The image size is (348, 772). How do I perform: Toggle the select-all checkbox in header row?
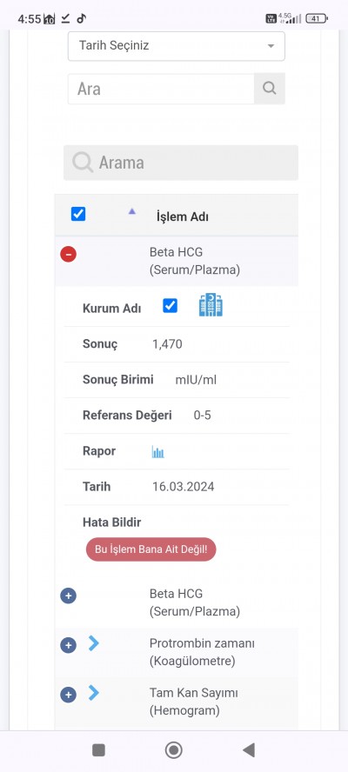[78, 214]
